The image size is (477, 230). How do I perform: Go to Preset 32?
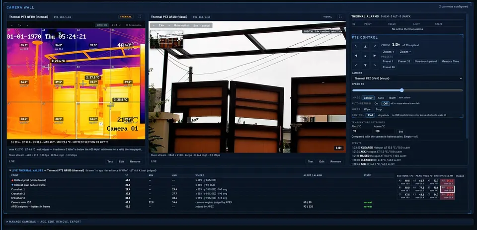pyautogui.click(x=404, y=62)
